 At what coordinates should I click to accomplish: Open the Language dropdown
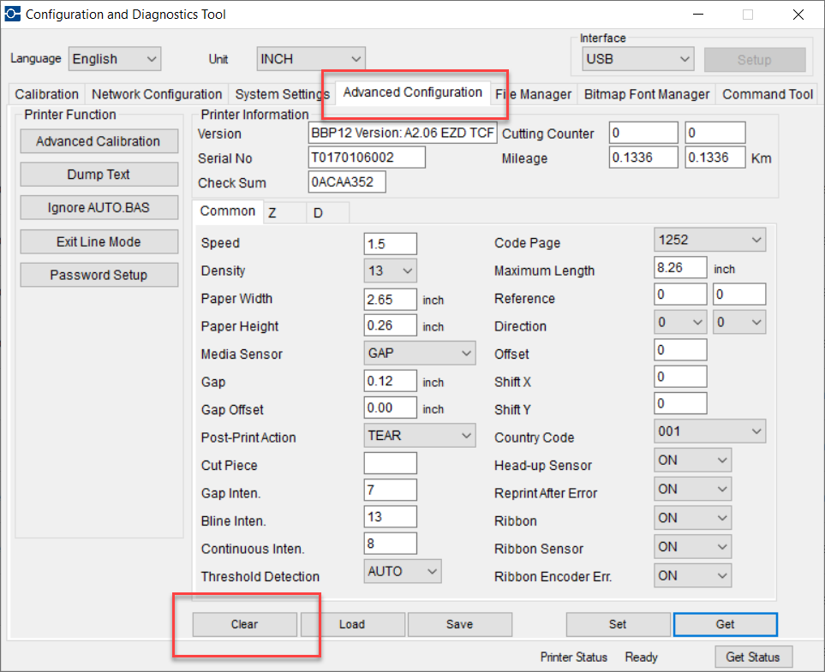point(115,59)
